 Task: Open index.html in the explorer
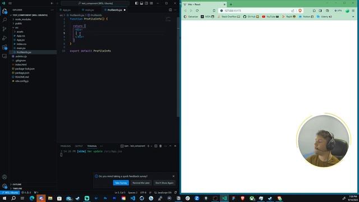(x=21, y=65)
